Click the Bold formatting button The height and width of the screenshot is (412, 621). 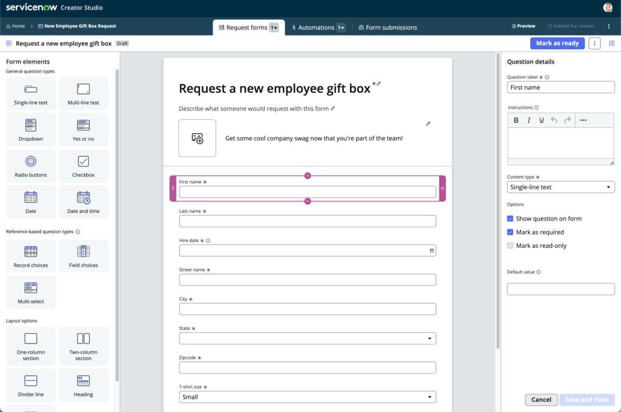(516, 120)
